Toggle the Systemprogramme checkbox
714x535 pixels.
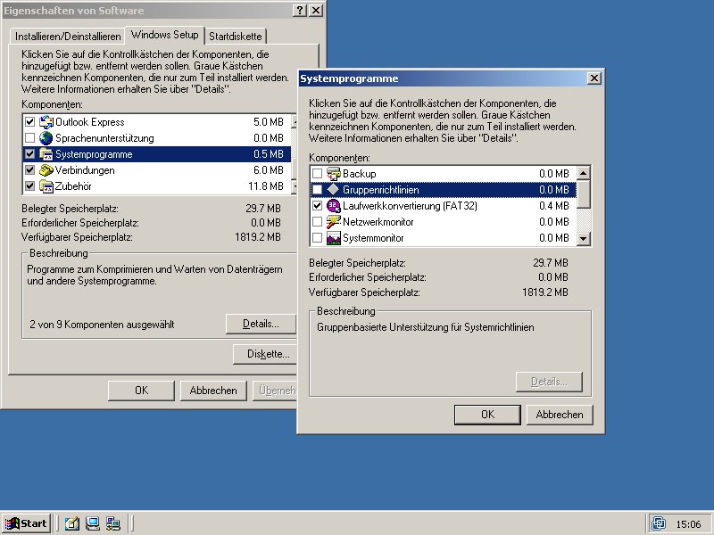tap(30, 154)
